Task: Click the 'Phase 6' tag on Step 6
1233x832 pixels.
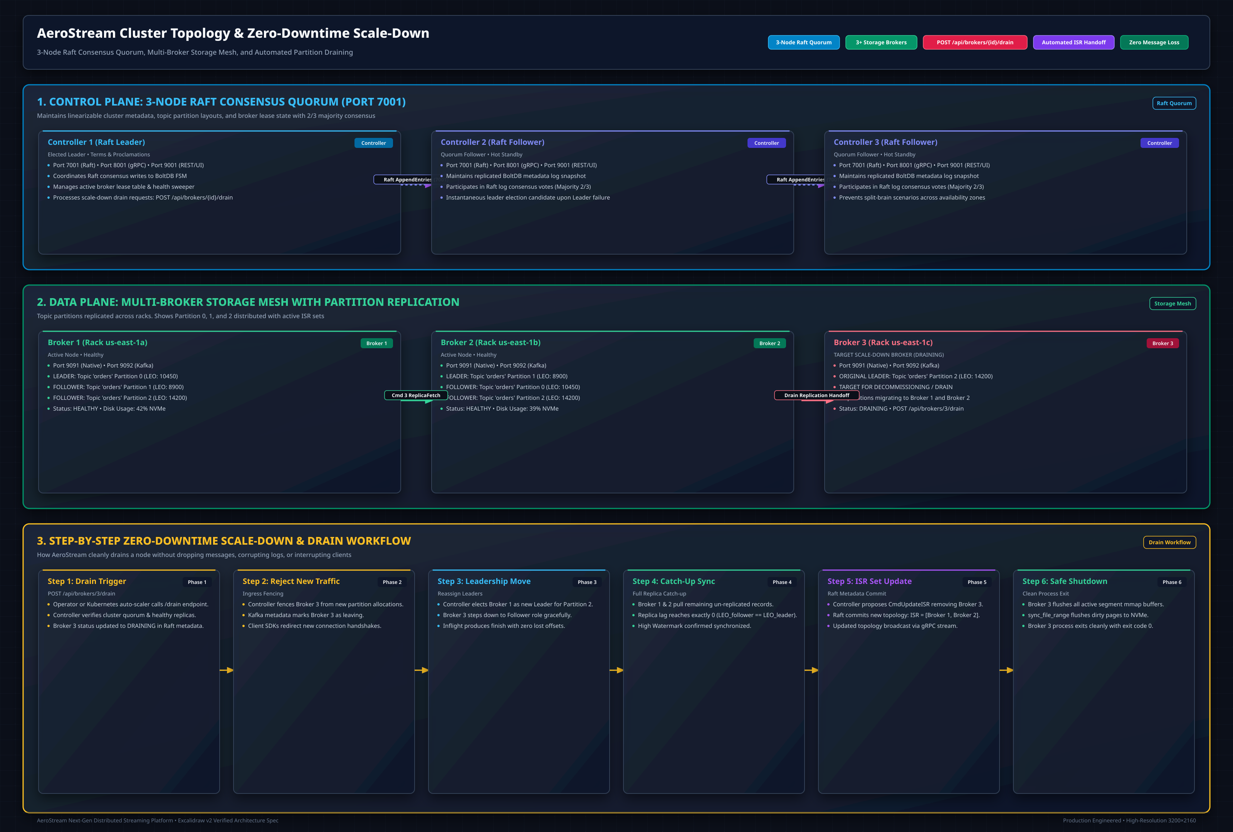Action: pyautogui.click(x=1172, y=582)
